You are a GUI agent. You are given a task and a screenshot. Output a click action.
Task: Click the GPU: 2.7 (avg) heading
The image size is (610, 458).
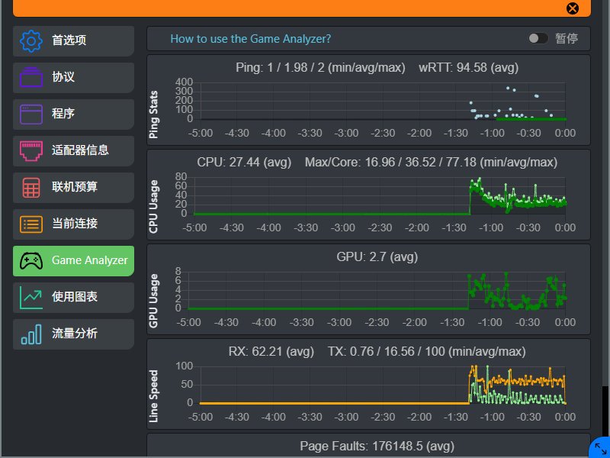click(377, 257)
